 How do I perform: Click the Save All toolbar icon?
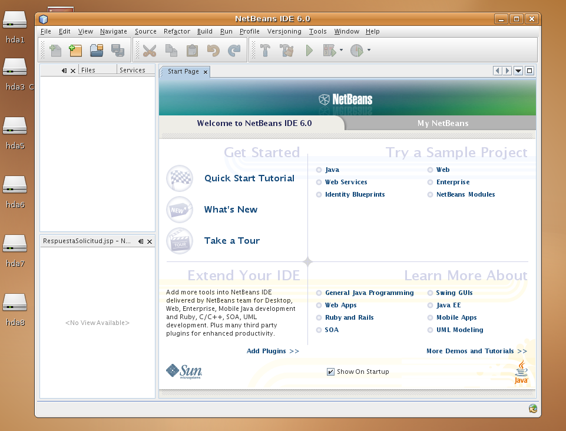[118, 50]
